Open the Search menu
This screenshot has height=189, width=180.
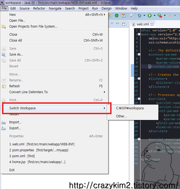(70, 9)
